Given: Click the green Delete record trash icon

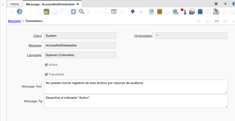Looking at the screenshot, I should click(46, 12).
